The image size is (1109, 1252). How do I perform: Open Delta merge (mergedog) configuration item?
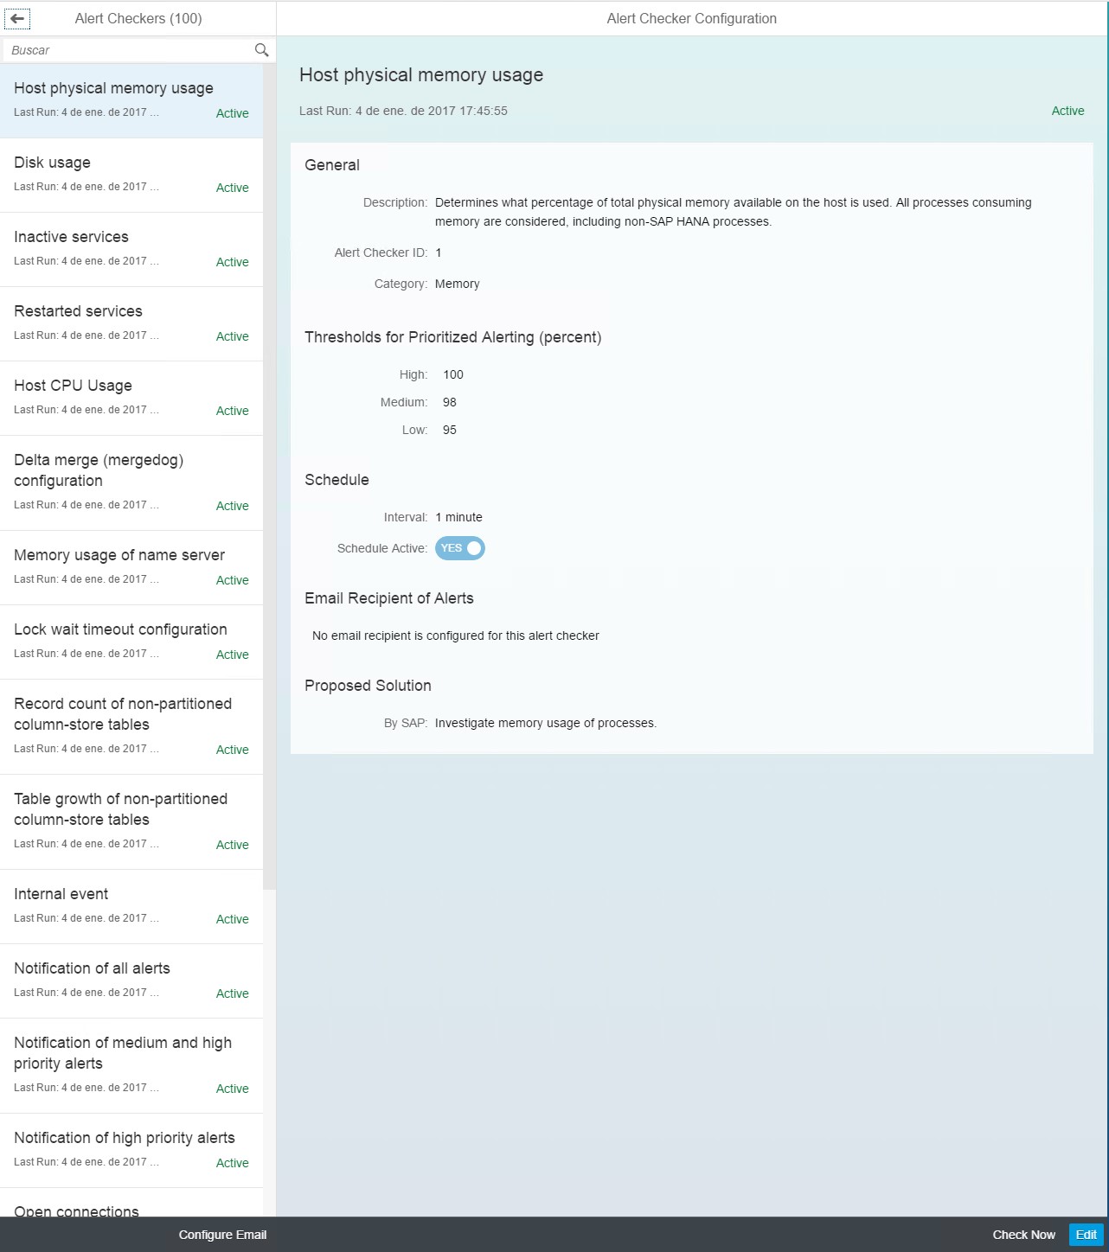131,482
